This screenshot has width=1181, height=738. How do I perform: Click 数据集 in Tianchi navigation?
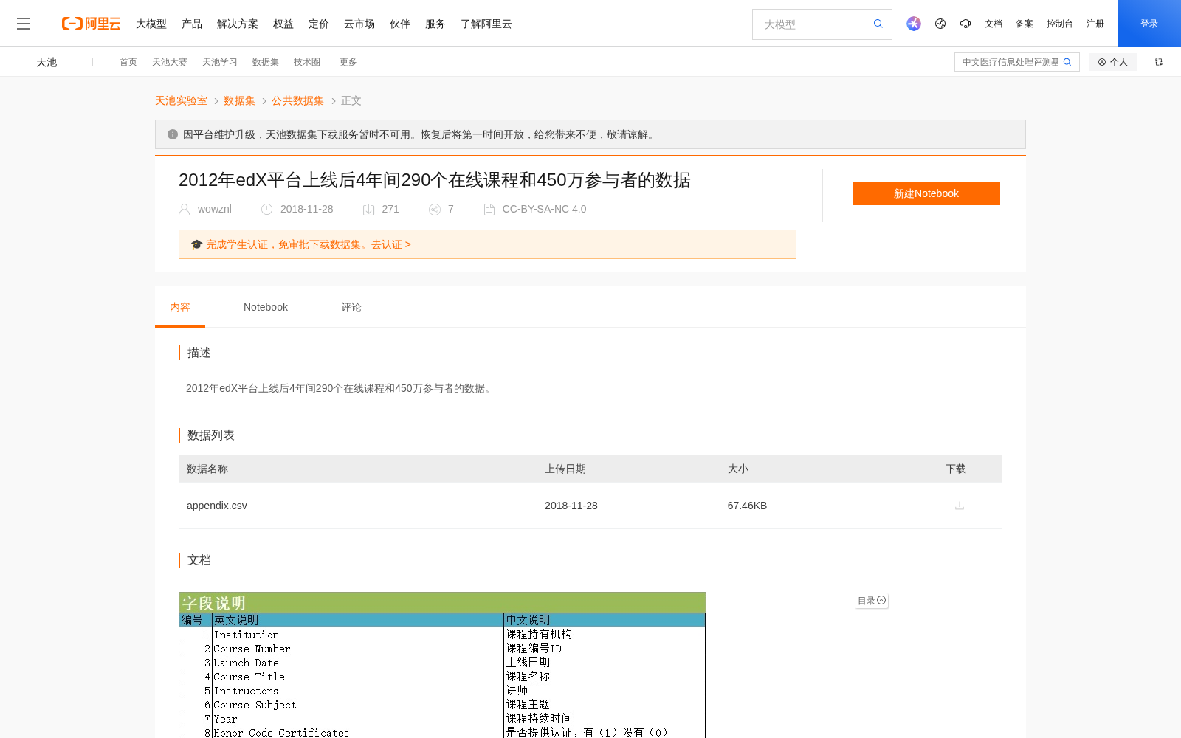[266, 62]
